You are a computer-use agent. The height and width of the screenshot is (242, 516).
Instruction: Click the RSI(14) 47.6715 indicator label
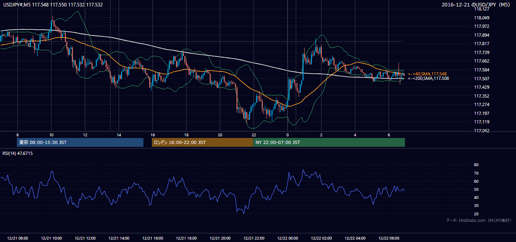click(x=18, y=153)
